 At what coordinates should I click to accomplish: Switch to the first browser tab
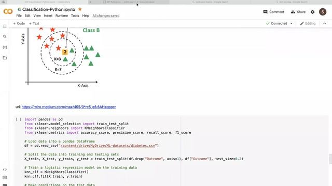coord(47,2)
